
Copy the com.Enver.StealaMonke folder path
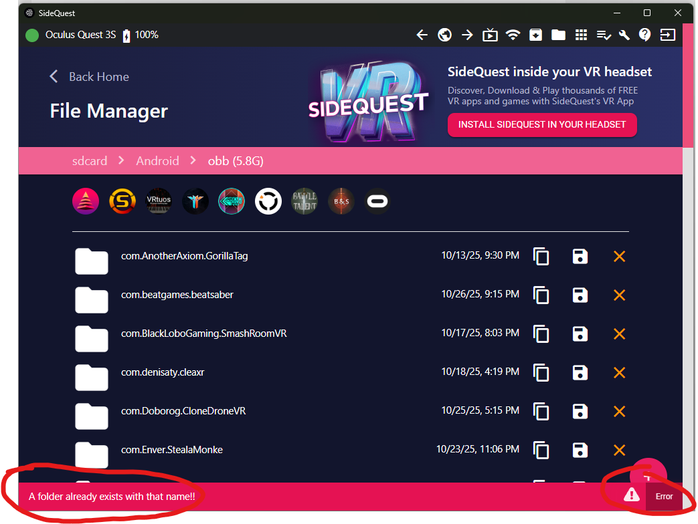pos(541,450)
